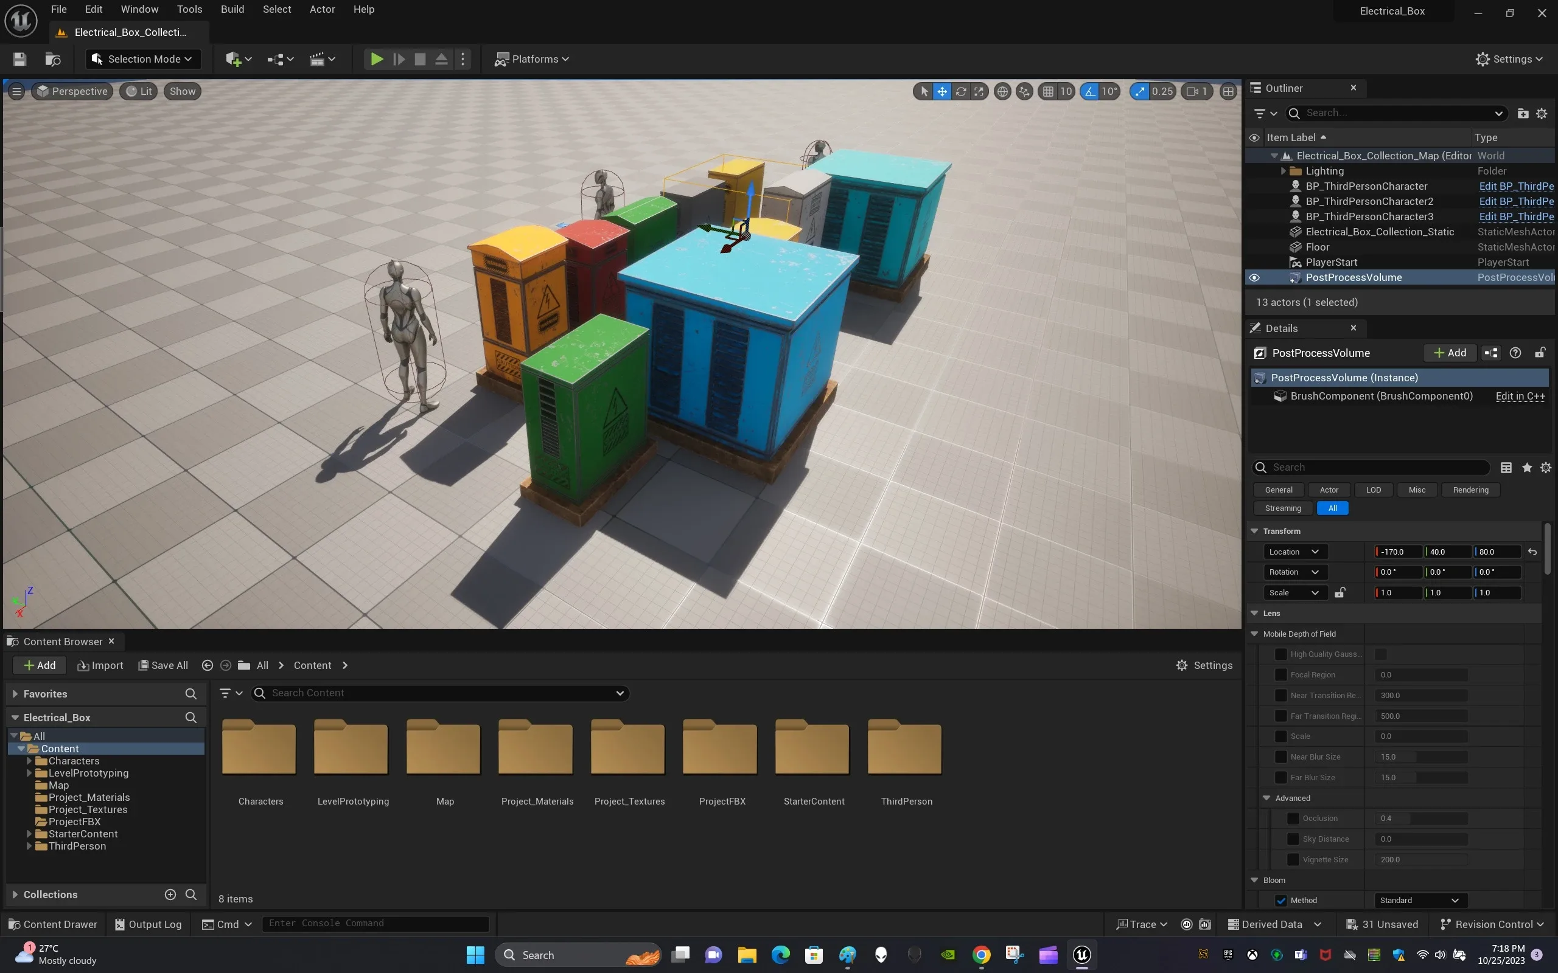Toggle surface snapping icon in viewport
Screen dimensions: 1558x973
pos(1024,91)
